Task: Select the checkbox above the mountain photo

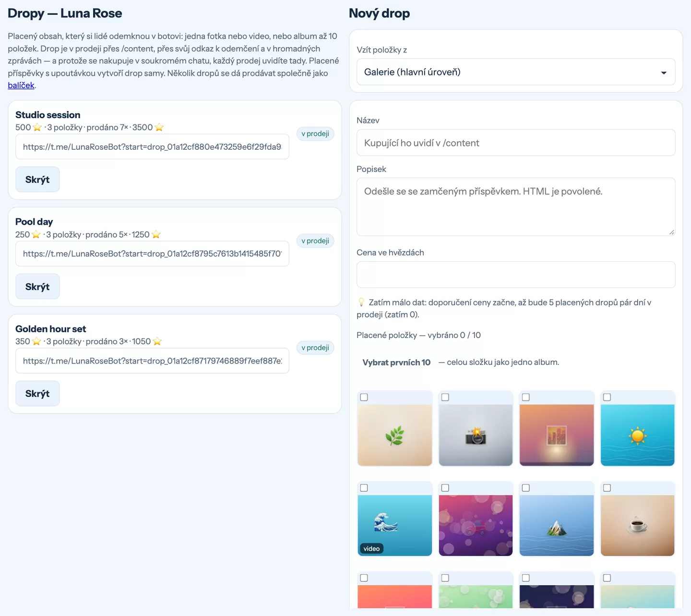Action: tap(526, 488)
